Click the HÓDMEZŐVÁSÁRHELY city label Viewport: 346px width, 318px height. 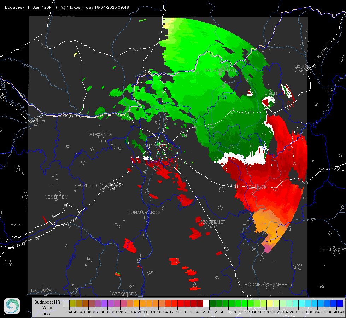click(x=268, y=285)
